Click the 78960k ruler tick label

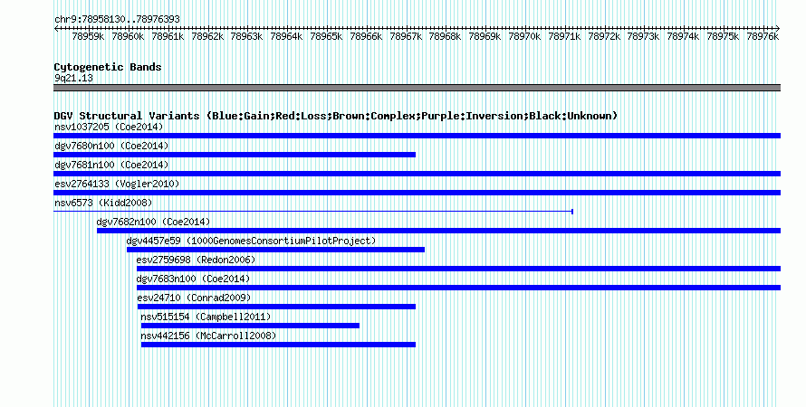click(128, 36)
